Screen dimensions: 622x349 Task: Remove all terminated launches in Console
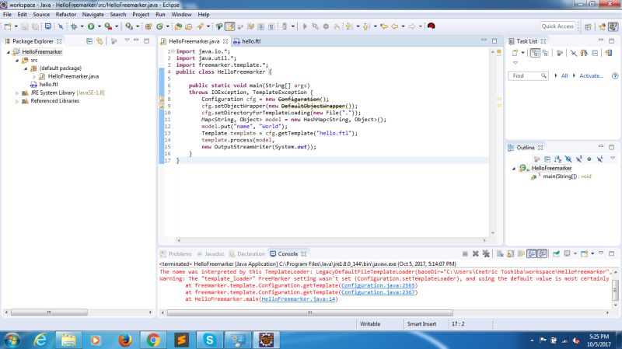pos(486,254)
